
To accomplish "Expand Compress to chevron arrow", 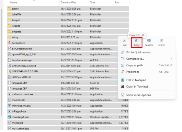I will pyautogui.click(x=171, y=59).
